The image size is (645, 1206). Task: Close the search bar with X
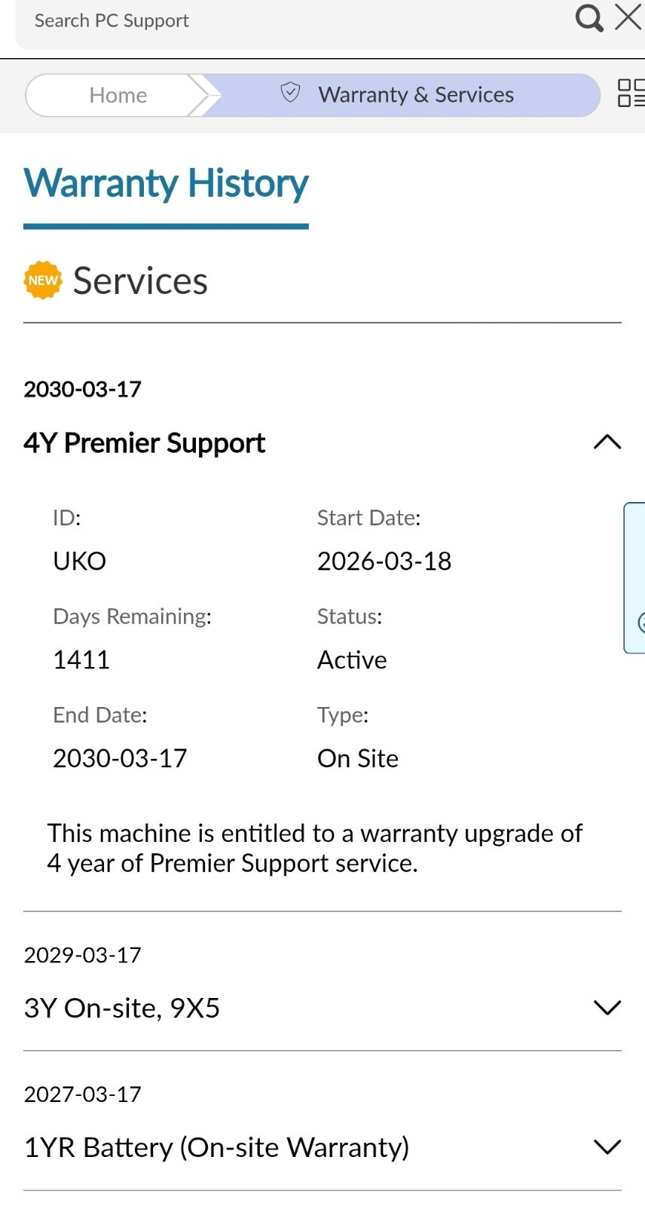[x=628, y=17]
